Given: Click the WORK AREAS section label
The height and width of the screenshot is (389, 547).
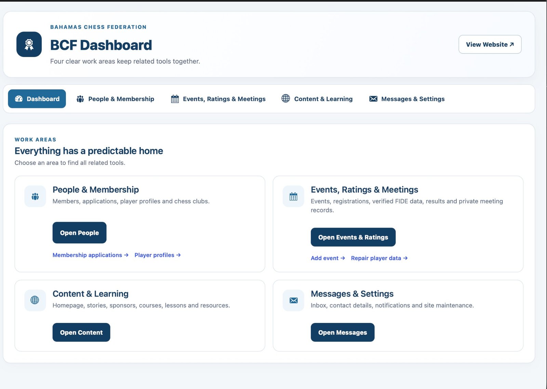Looking at the screenshot, I should pos(36,139).
